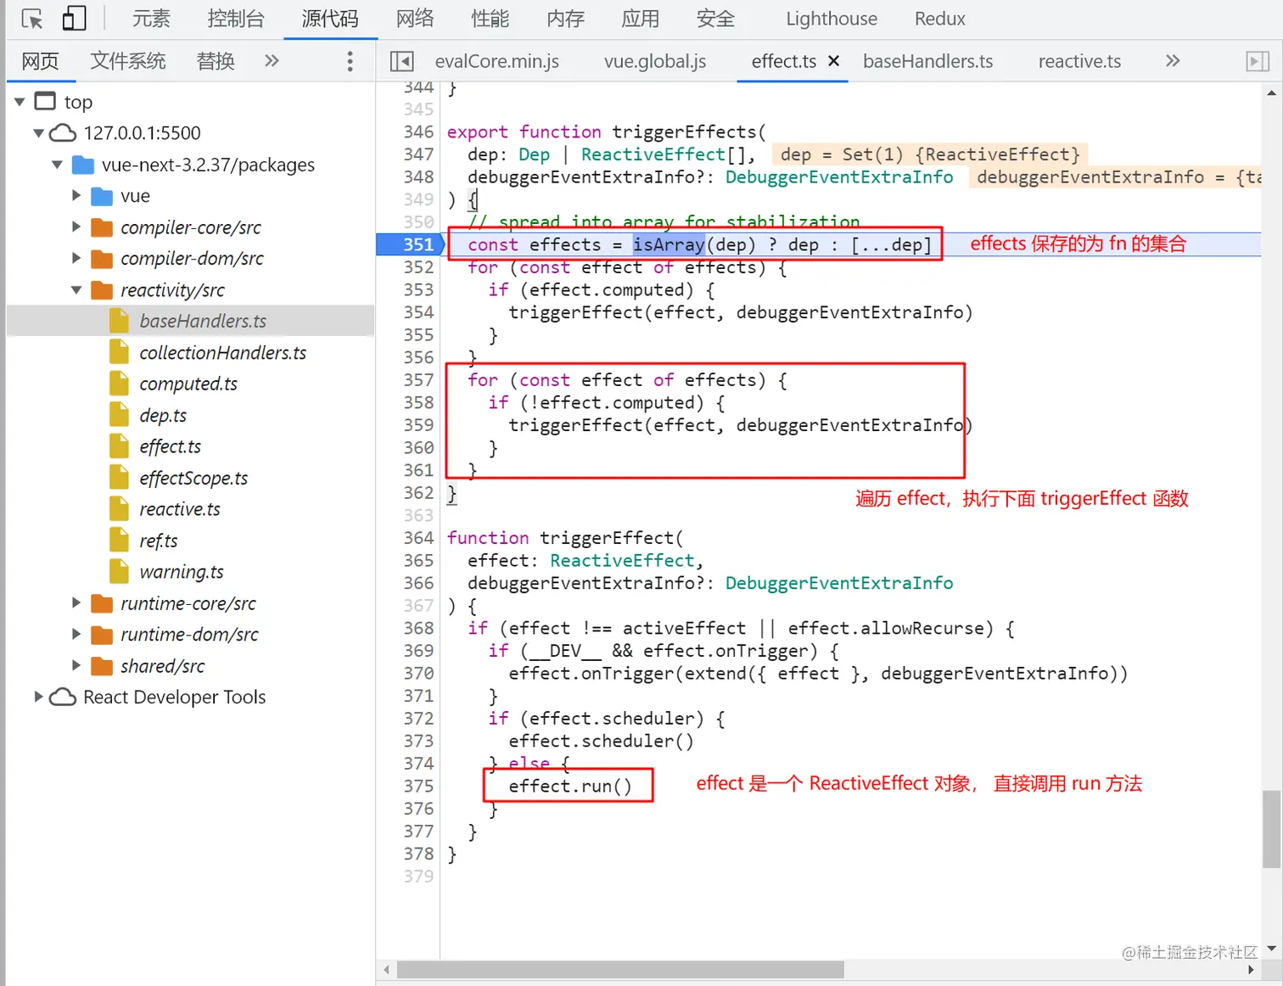Screen dimensions: 1283x986
Task: Expand the shared/src folder
Action: 76,666
